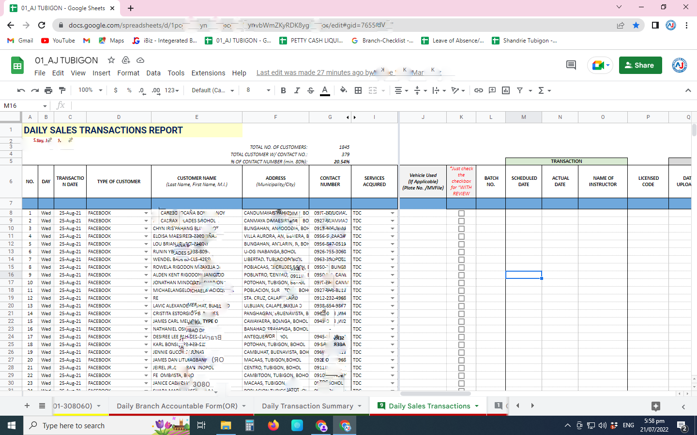
Task: Open the font family Default dropdown
Action: (212, 90)
